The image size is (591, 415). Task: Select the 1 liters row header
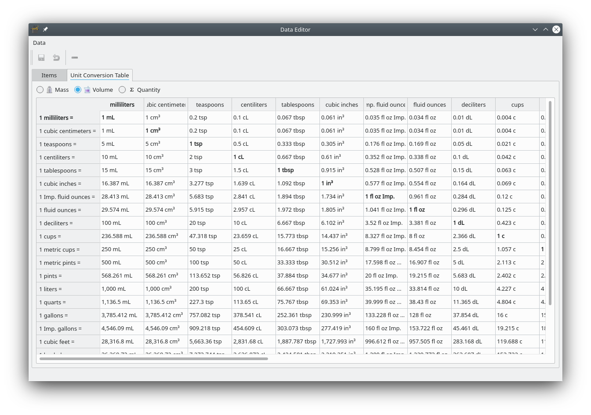[68, 289]
